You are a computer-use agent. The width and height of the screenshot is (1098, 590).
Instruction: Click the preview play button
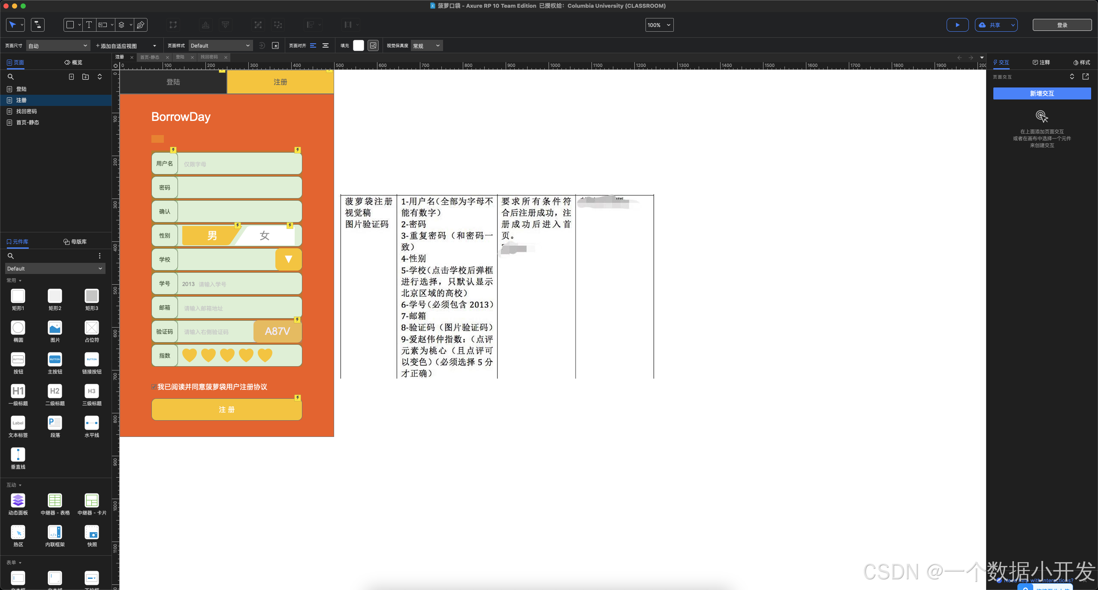[957, 25]
